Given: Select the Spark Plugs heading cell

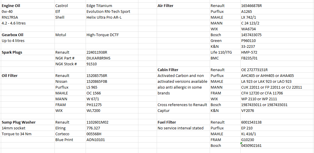Looking at the screenshot, I should point(12,52).
